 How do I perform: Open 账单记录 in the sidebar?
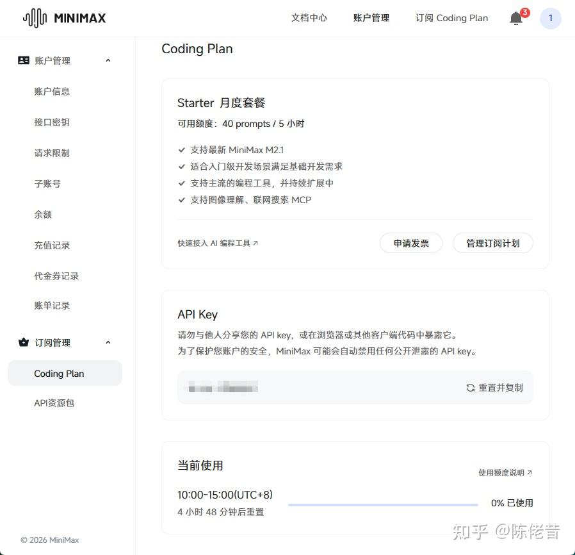[52, 306]
